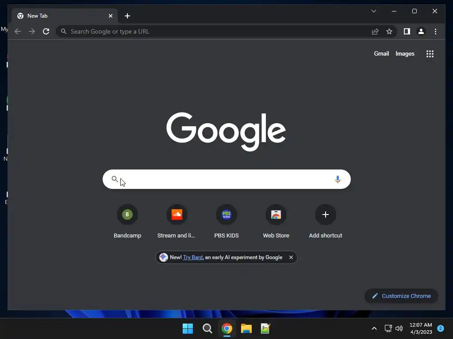Follow the Try Bard link
The height and width of the screenshot is (339, 453).
click(x=193, y=257)
